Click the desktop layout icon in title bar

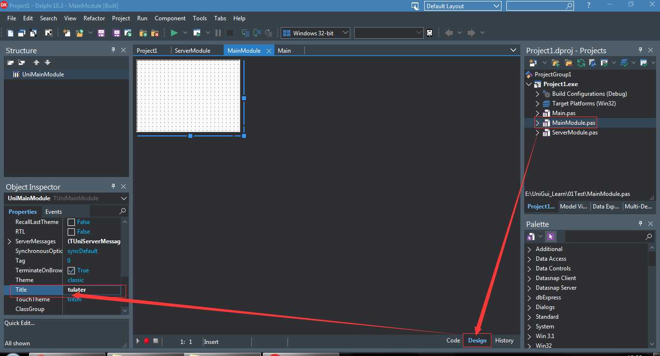pyautogui.click(x=415, y=6)
